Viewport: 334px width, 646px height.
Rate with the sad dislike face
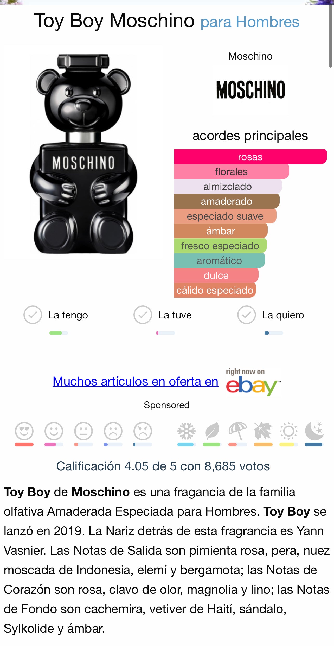tap(113, 431)
